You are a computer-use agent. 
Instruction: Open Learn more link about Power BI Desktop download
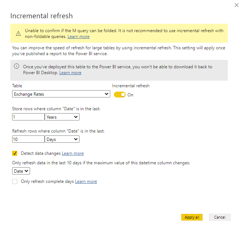coord(70,73)
